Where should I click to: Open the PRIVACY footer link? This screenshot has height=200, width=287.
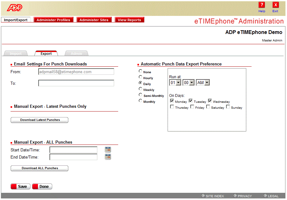tap(245, 196)
